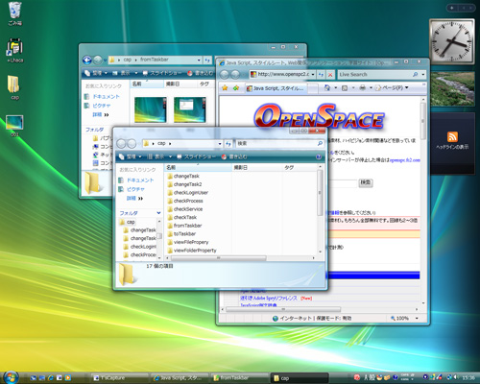Open help icon in cap window toolbar

(319, 156)
